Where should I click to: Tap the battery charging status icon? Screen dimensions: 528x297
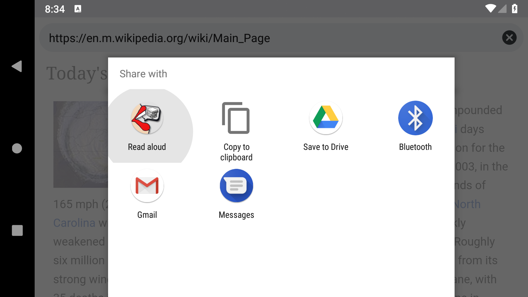515,9
